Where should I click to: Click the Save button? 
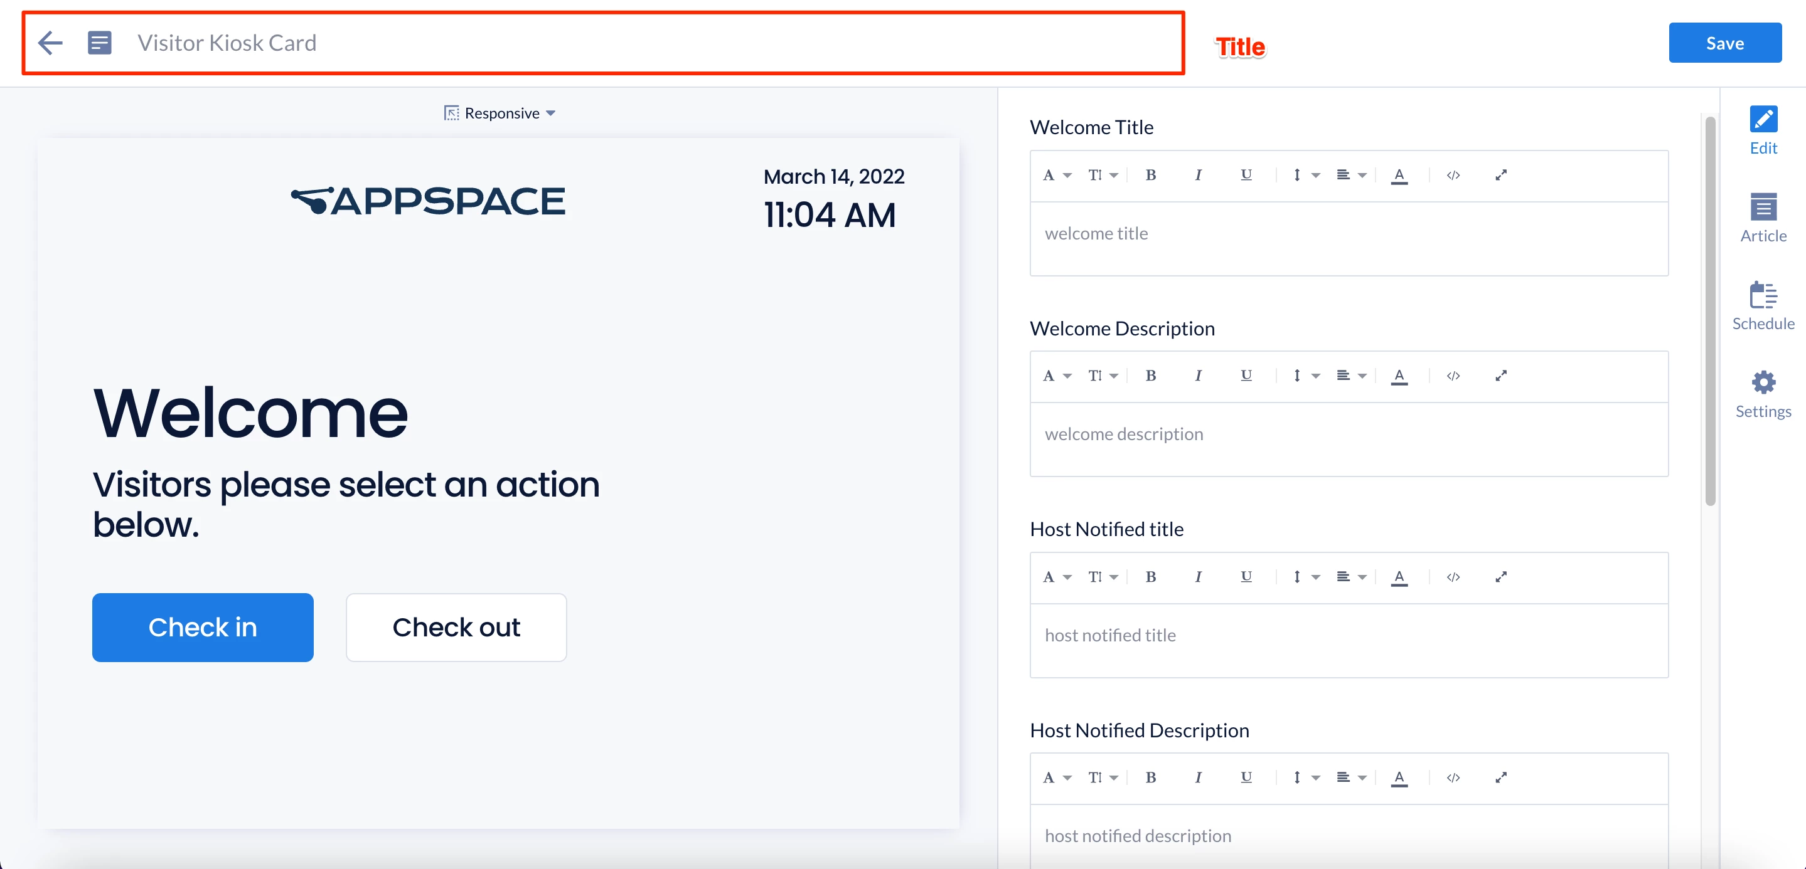point(1724,43)
